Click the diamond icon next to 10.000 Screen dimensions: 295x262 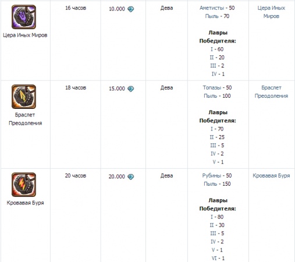pos(131,9)
